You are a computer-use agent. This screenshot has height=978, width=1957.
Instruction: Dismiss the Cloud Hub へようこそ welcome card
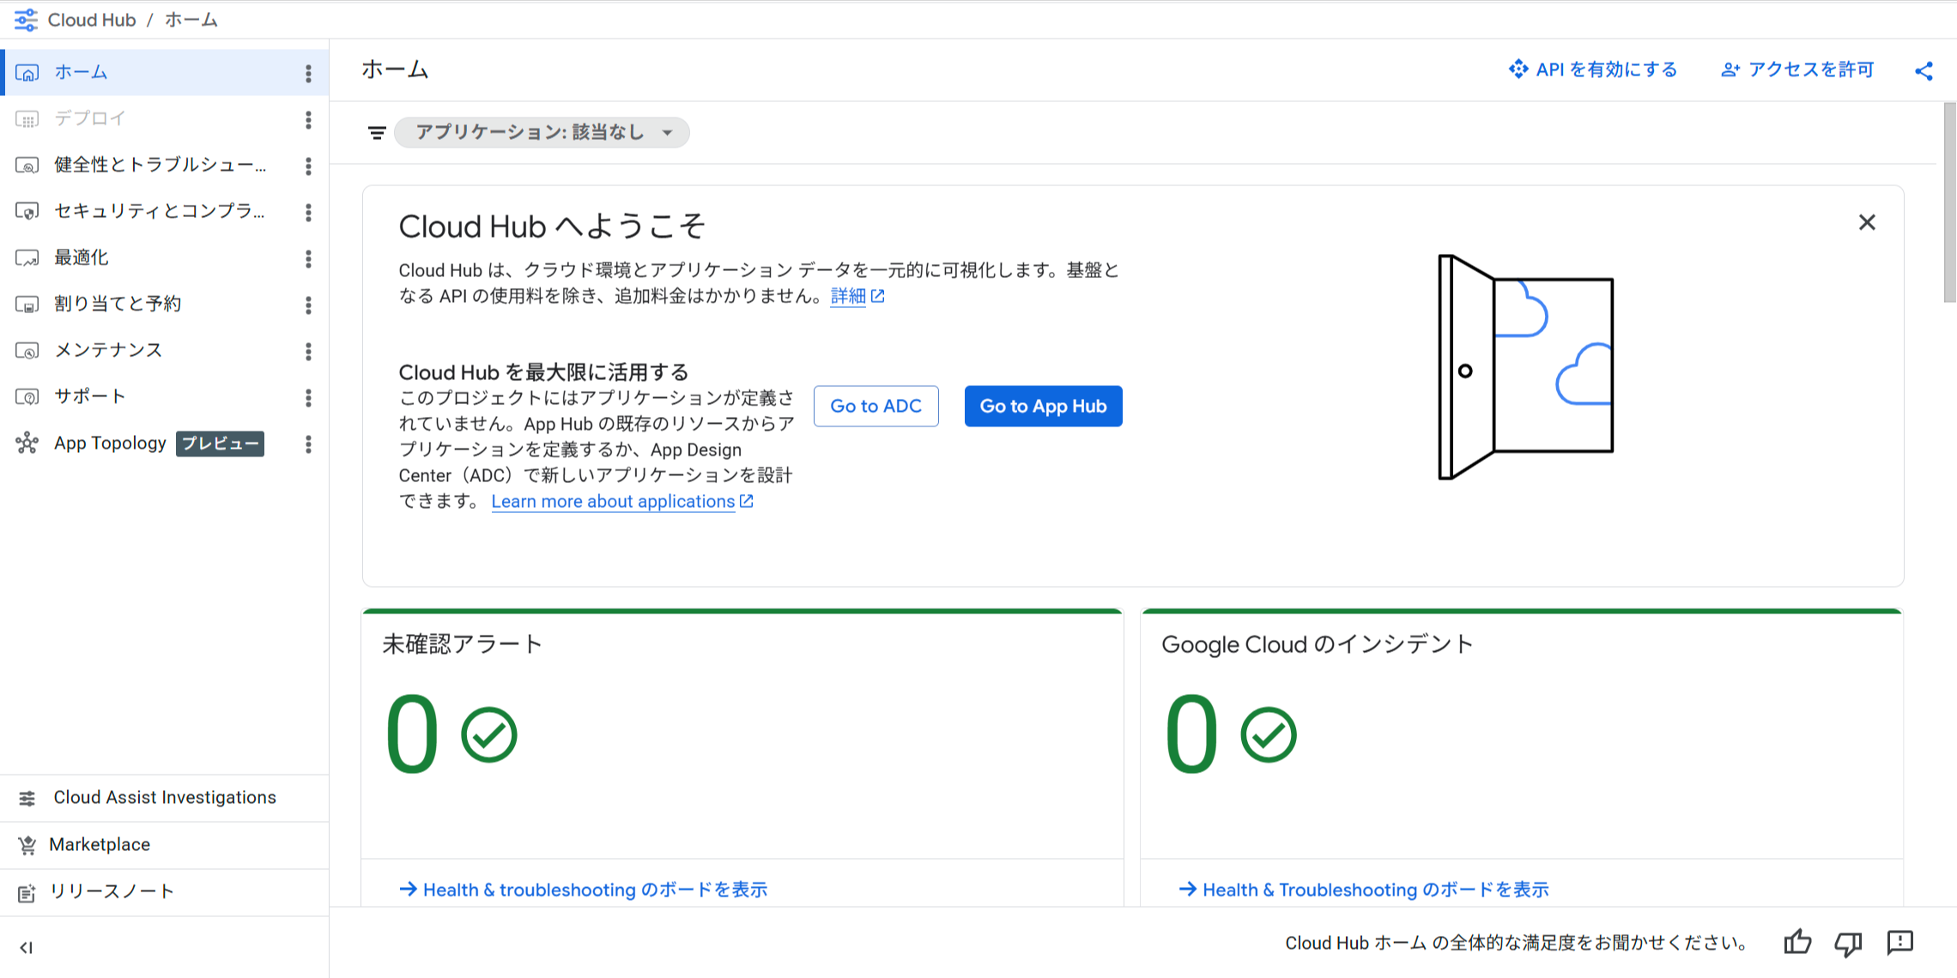pyautogui.click(x=1867, y=222)
